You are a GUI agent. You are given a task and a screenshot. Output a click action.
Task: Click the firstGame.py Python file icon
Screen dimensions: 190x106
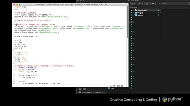[136, 11]
